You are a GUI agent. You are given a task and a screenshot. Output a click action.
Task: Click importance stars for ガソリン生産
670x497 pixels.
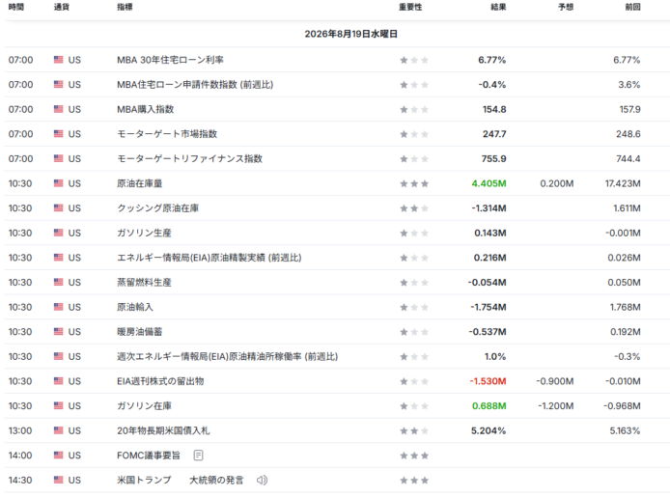coord(414,234)
